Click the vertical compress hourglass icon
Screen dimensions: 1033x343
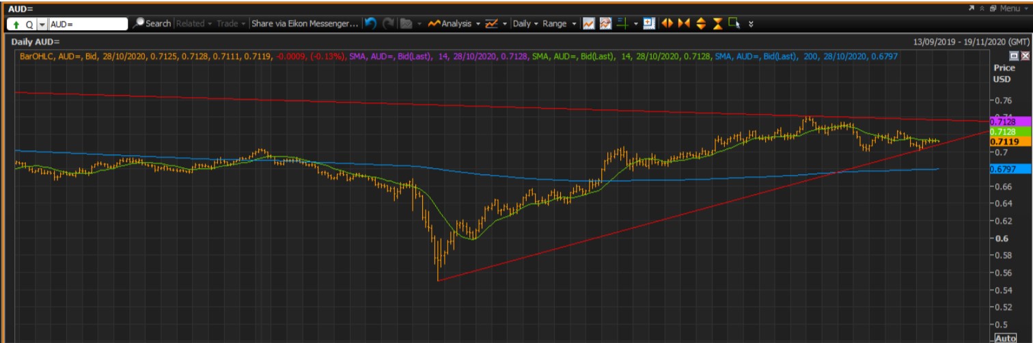click(x=717, y=23)
